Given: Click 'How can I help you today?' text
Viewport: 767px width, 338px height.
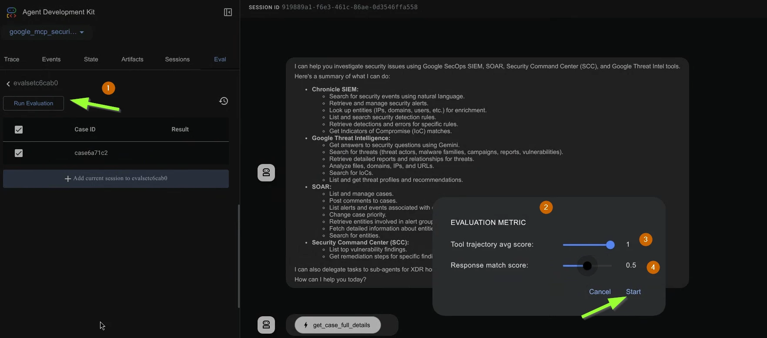Looking at the screenshot, I should (330, 279).
